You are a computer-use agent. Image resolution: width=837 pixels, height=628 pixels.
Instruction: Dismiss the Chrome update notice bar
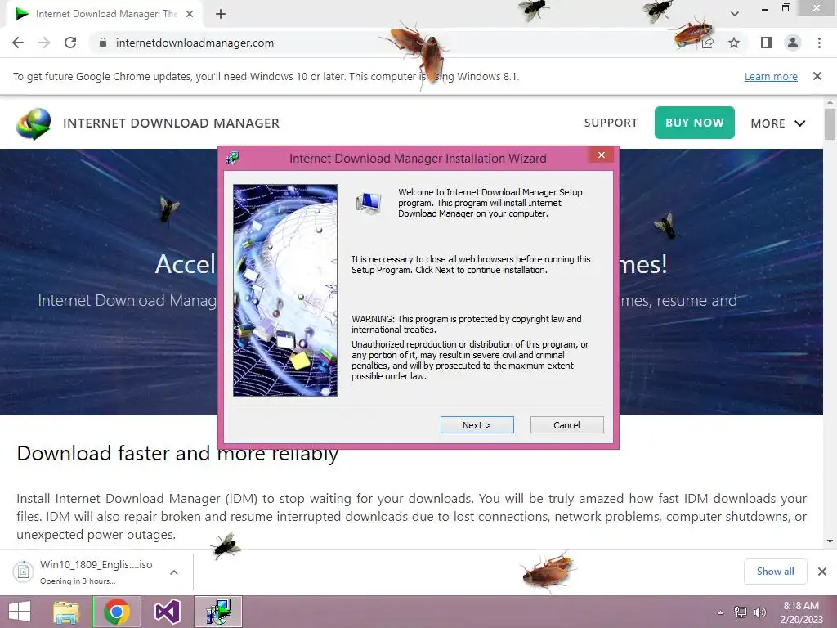[x=817, y=76]
